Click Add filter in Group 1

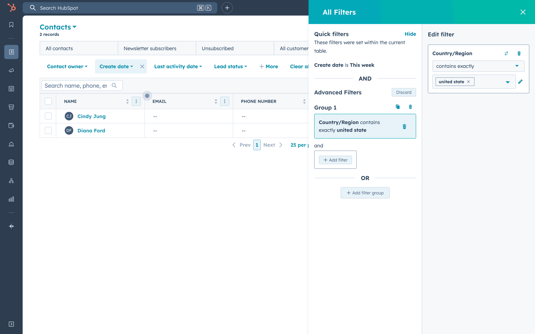[x=335, y=160]
